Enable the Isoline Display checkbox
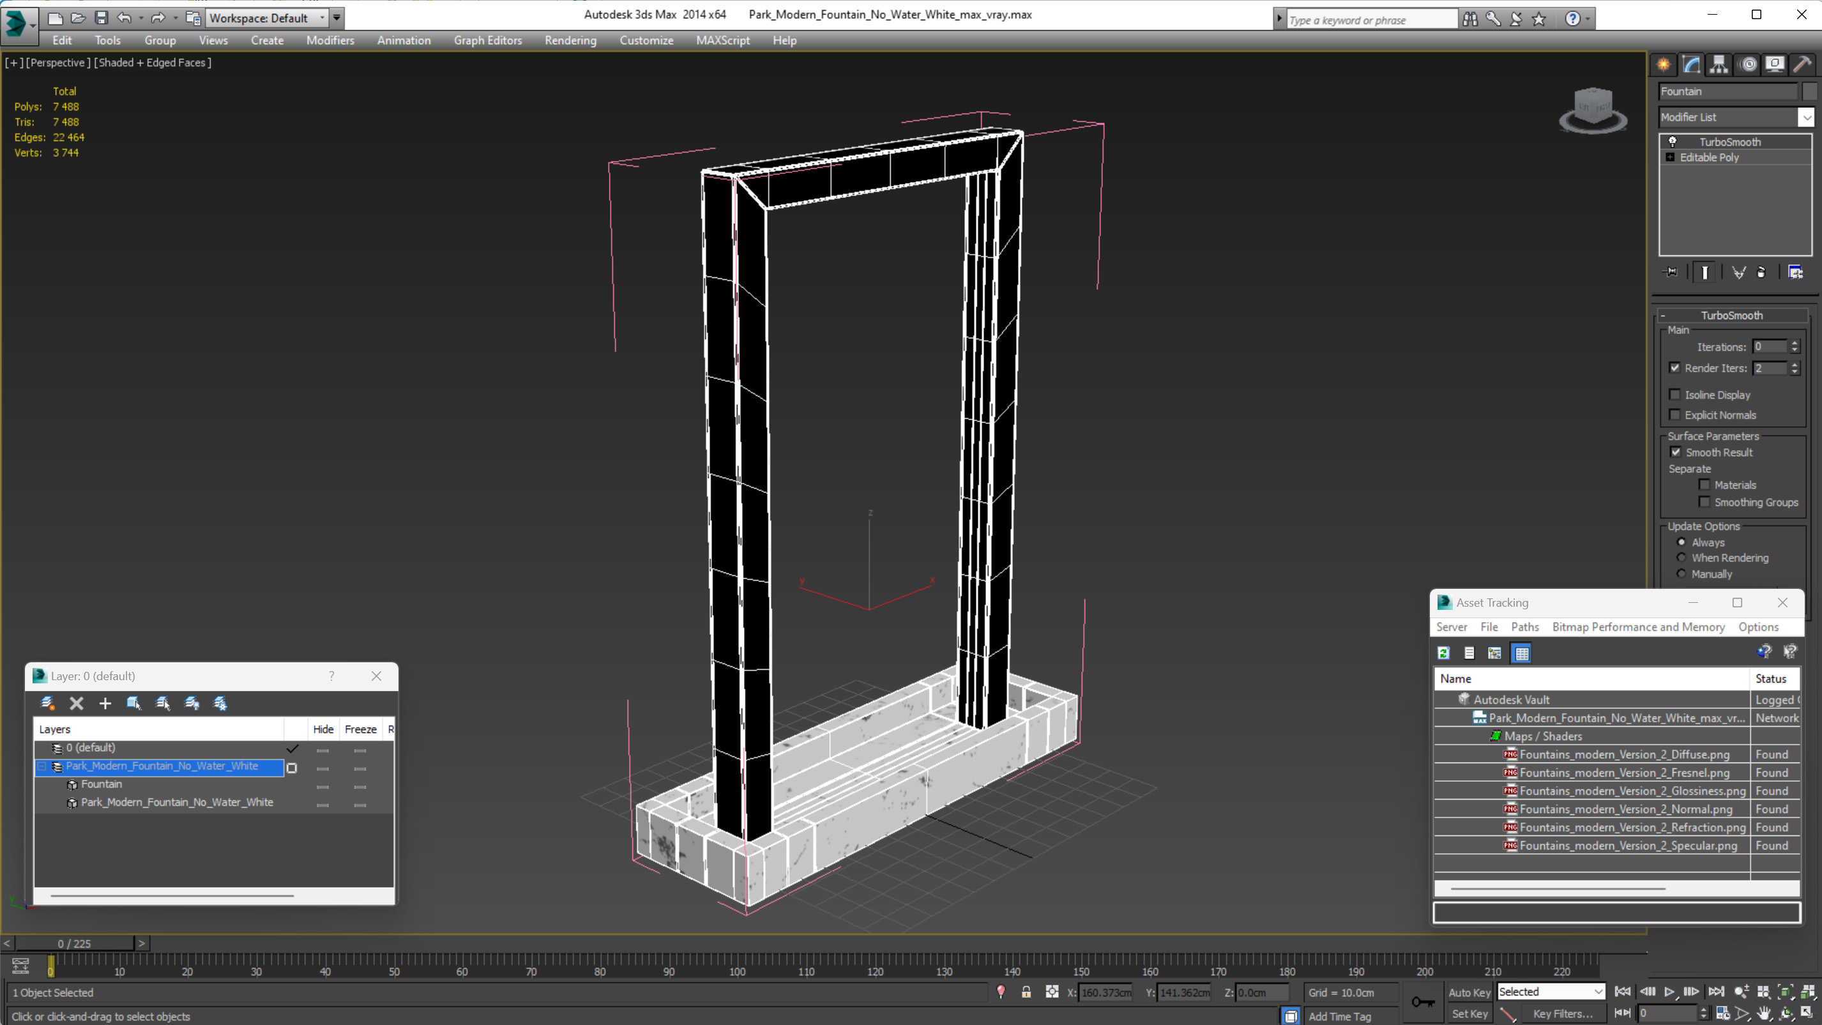This screenshot has height=1025, width=1822. point(1674,395)
